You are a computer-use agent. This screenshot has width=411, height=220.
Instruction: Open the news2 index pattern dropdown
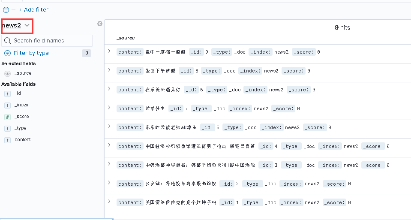pyautogui.click(x=16, y=25)
